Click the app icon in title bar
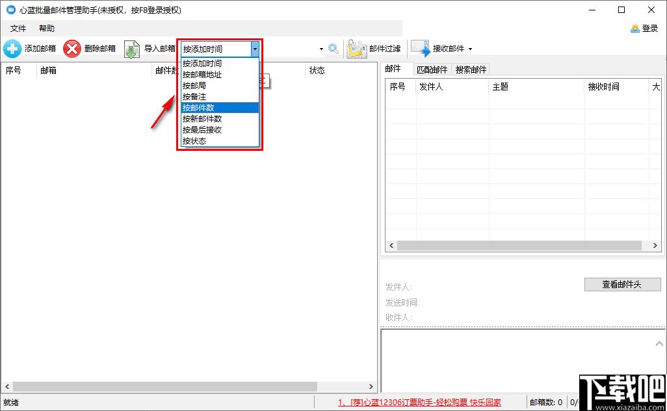This screenshot has height=411, width=667. (10, 10)
